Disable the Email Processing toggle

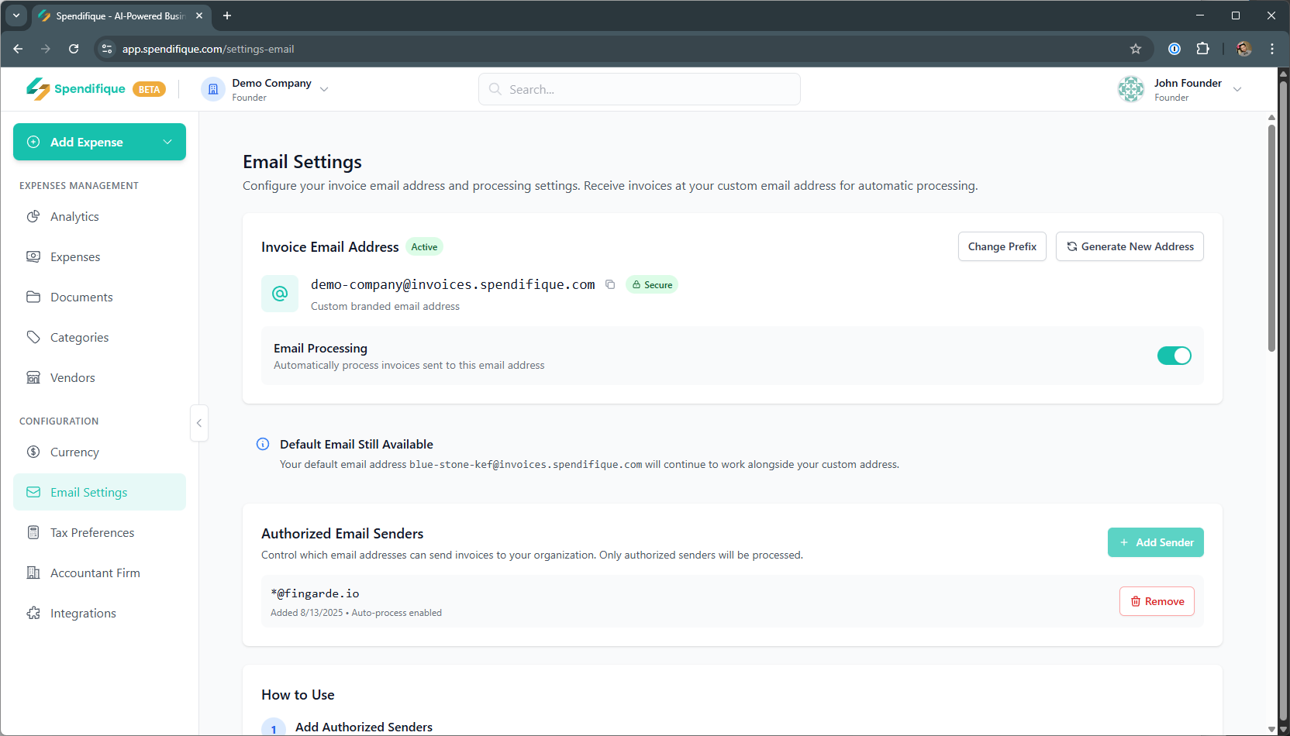[1174, 356]
